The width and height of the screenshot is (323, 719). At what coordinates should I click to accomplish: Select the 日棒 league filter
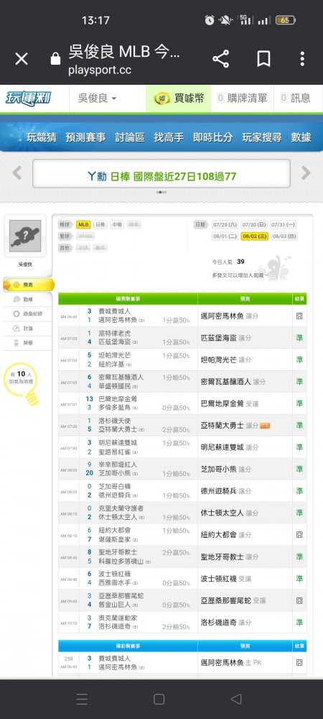(100, 224)
